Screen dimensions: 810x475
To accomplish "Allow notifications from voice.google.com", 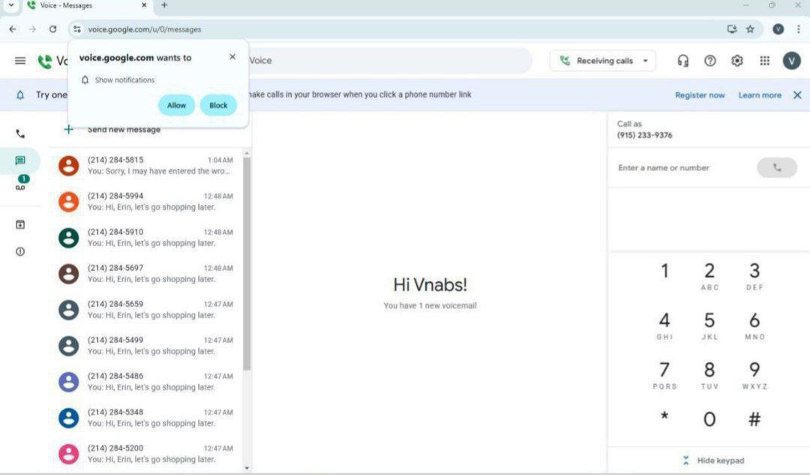I will tap(177, 106).
